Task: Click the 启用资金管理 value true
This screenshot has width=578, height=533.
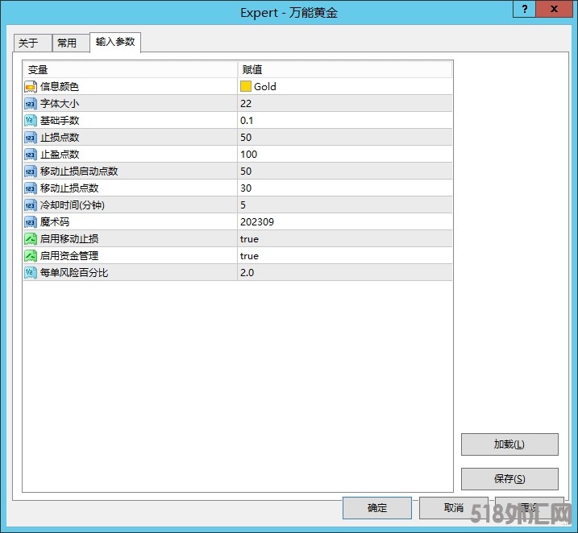Action: (249, 256)
